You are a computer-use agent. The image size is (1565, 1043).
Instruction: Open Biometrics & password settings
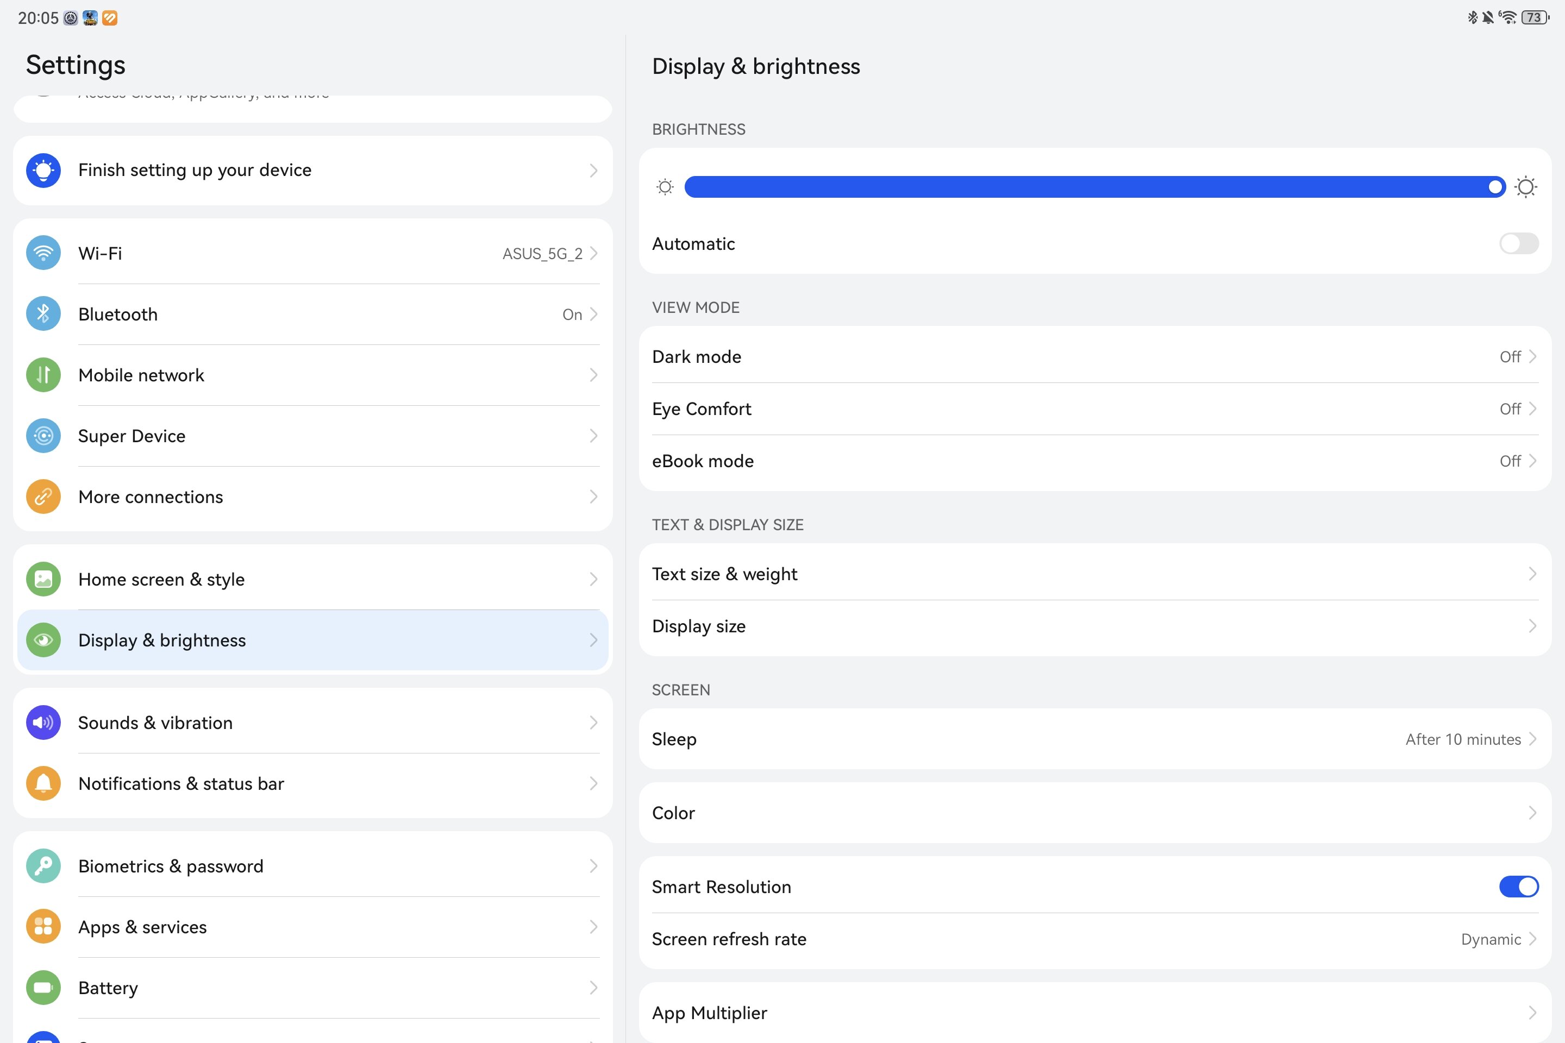coord(313,866)
